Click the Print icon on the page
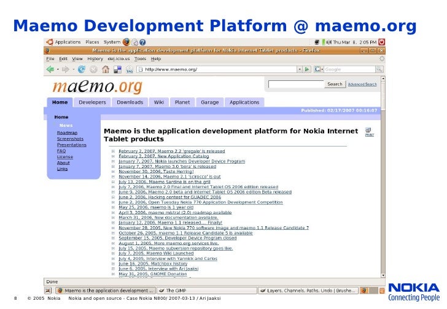The width and height of the screenshot is (447, 309). click(369, 132)
